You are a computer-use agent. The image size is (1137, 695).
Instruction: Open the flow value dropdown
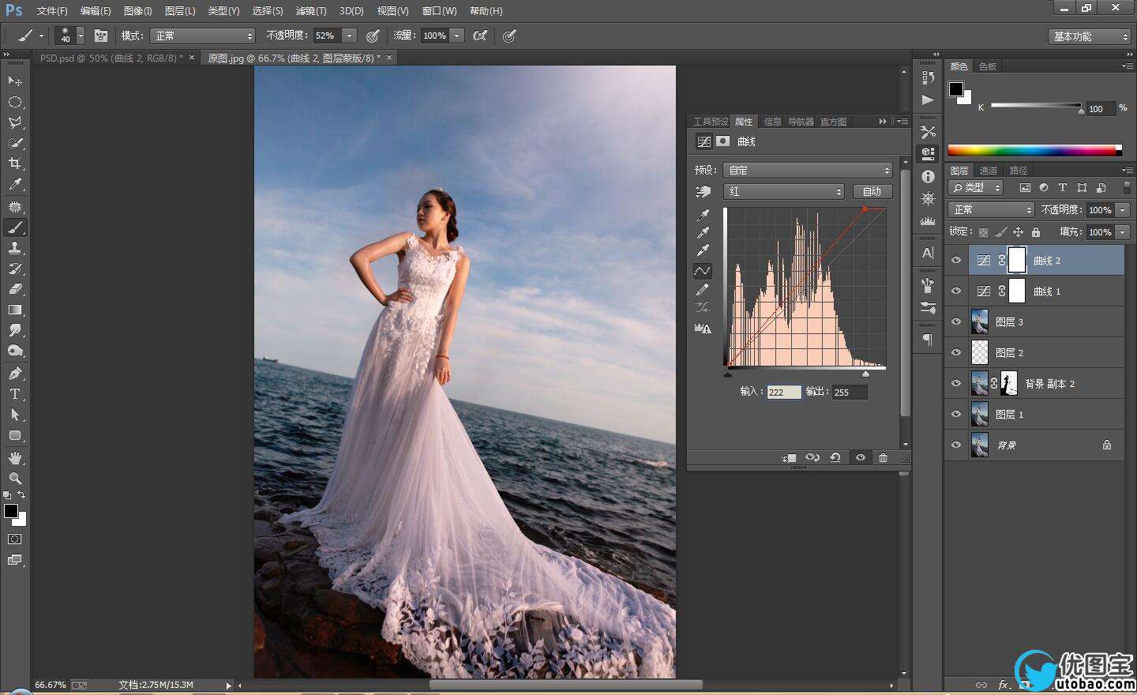456,36
